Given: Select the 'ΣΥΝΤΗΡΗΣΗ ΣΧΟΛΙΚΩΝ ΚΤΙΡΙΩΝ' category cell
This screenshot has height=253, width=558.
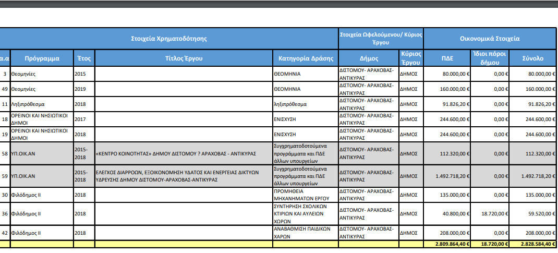Looking at the screenshot, I should pos(306,213).
